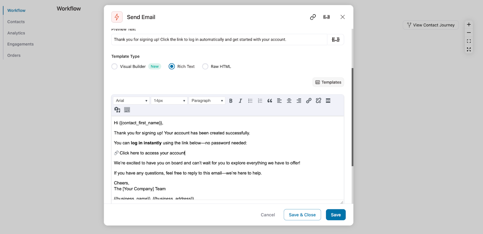Switch to the Visual Builder template type
483x234 pixels.
(x=114, y=66)
